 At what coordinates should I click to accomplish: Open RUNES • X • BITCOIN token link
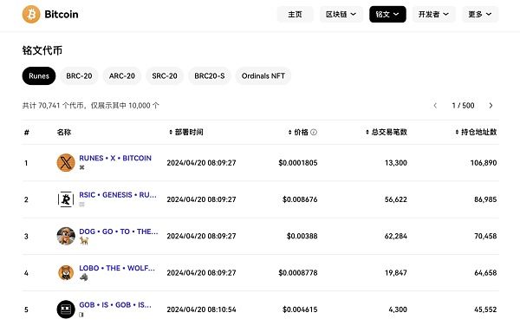pos(115,158)
